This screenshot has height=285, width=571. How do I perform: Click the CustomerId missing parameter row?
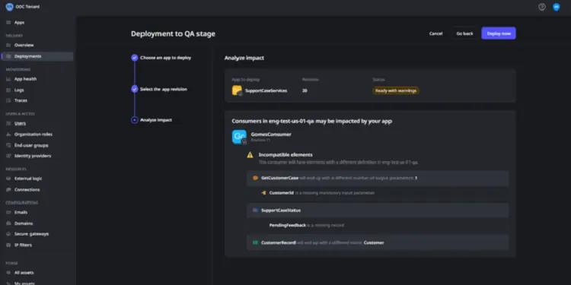click(x=321, y=193)
